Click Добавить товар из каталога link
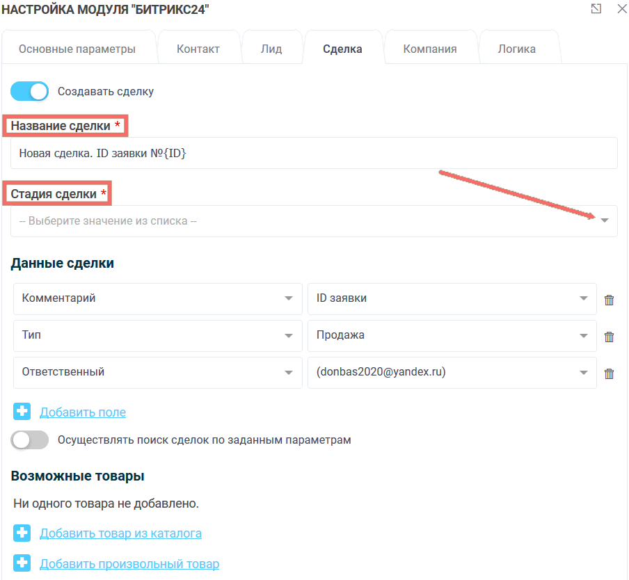Viewport: 629px width, 580px height. coord(120,534)
